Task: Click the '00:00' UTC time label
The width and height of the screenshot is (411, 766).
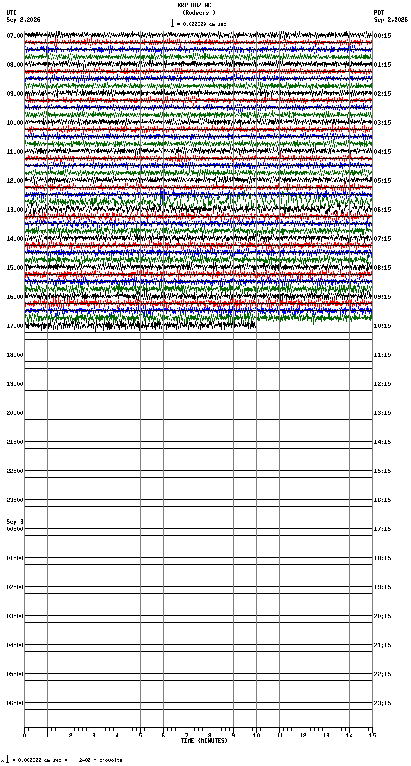Action: pyautogui.click(x=15, y=529)
